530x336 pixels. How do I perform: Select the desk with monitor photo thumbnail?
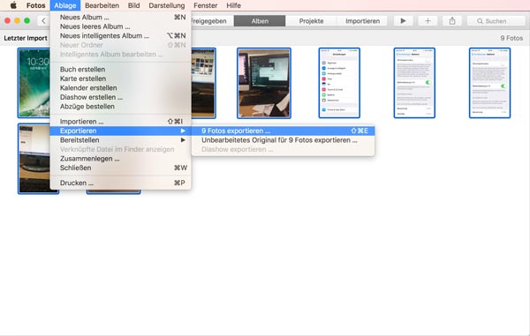(x=264, y=83)
